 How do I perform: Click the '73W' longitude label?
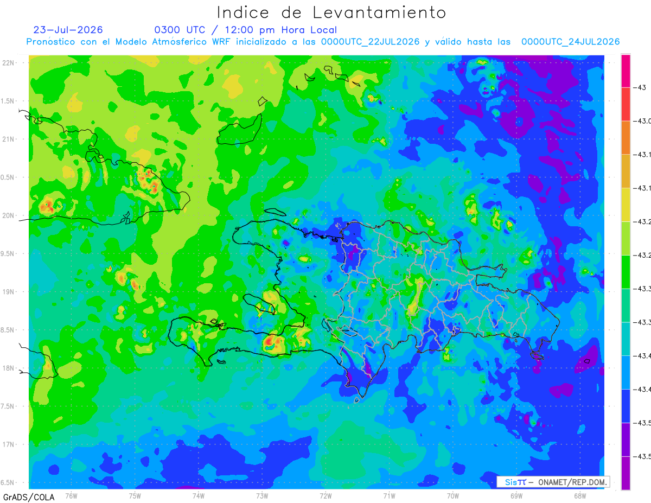pos(262,496)
